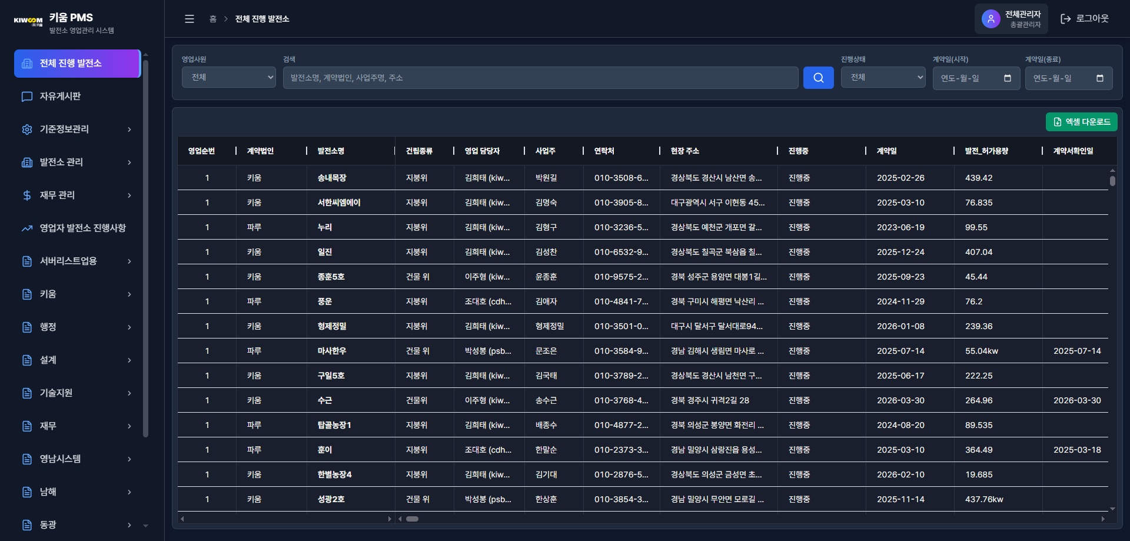The width and height of the screenshot is (1130, 541).
Task: Click the 로그아웃 link
Action: point(1085,19)
